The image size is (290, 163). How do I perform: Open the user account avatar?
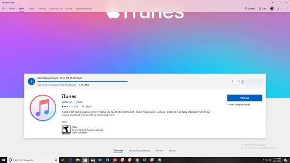[x=272, y=8]
